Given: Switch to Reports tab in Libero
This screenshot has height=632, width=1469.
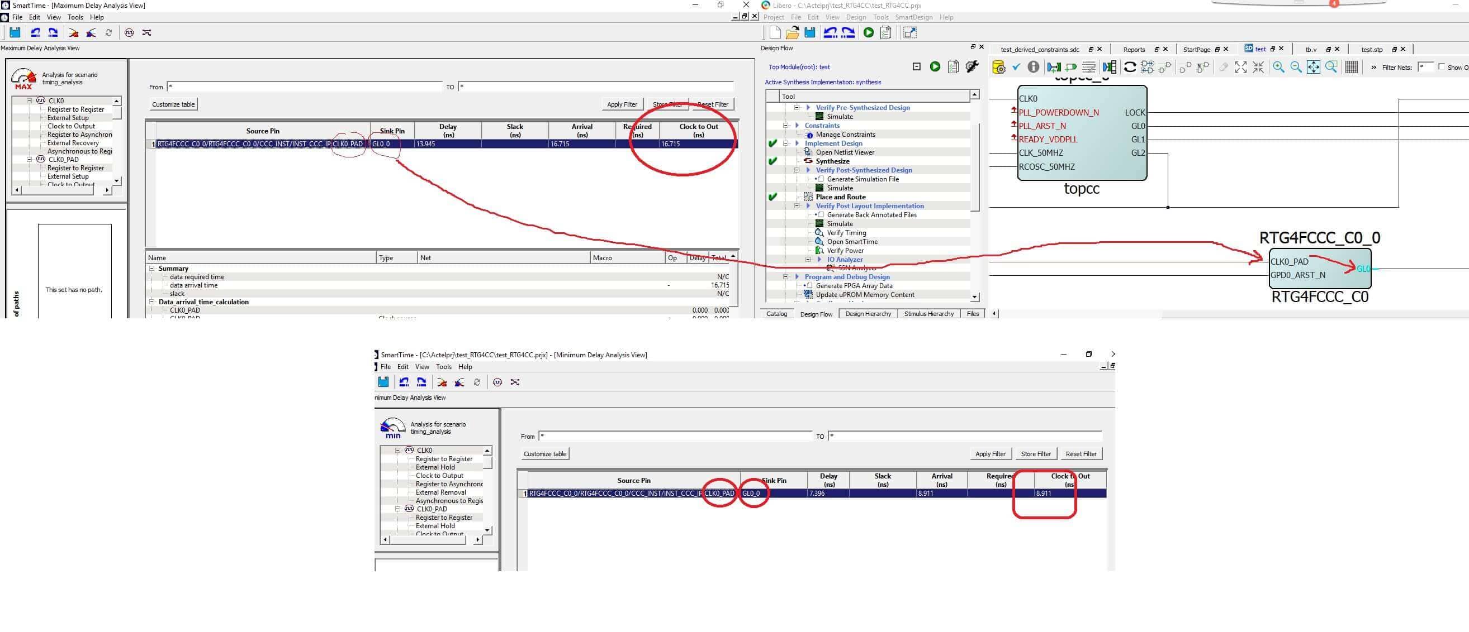Looking at the screenshot, I should [x=1134, y=50].
